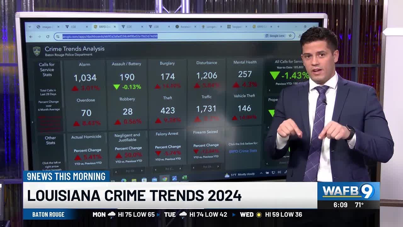This screenshot has width=403, height=227.
Task: Open Microsoft Edge in the taskbar
Action: tap(124, 180)
